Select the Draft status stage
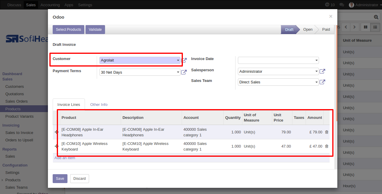This screenshot has width=382, height=194. tap(289, 30)
